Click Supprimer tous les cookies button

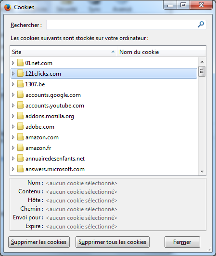click(x=113, y=242)
